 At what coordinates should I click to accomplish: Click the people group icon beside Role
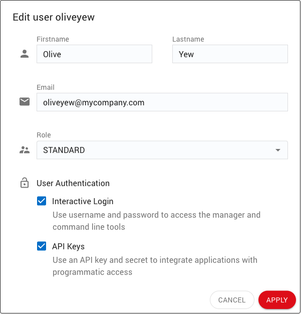[25, 150]
